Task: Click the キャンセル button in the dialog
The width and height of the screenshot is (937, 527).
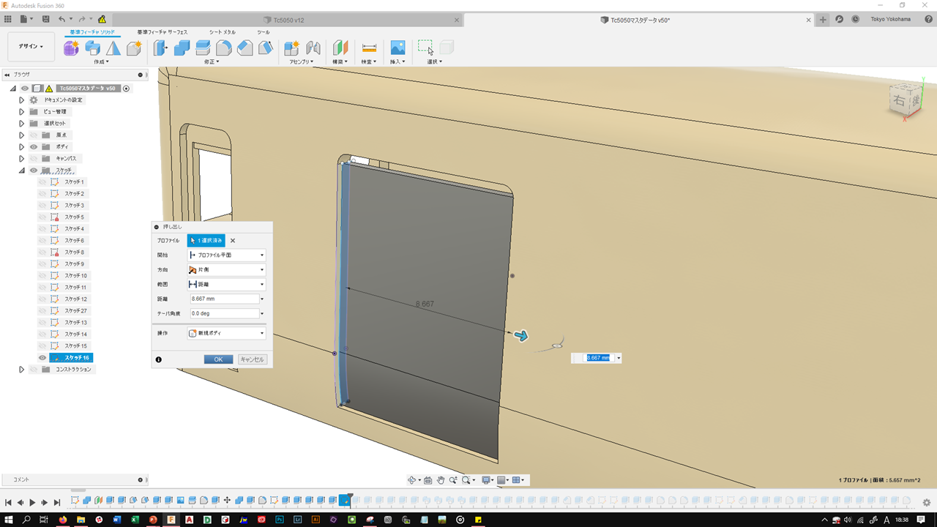Action: pyautogui.click(x=253, y=359)
